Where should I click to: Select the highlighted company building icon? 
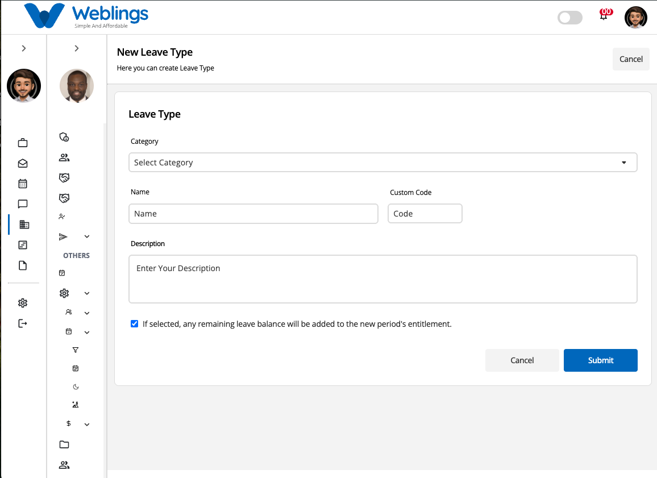24,225
